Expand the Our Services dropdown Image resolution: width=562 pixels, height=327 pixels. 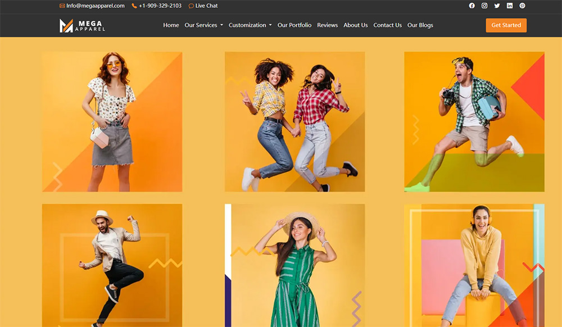[203, 25]
